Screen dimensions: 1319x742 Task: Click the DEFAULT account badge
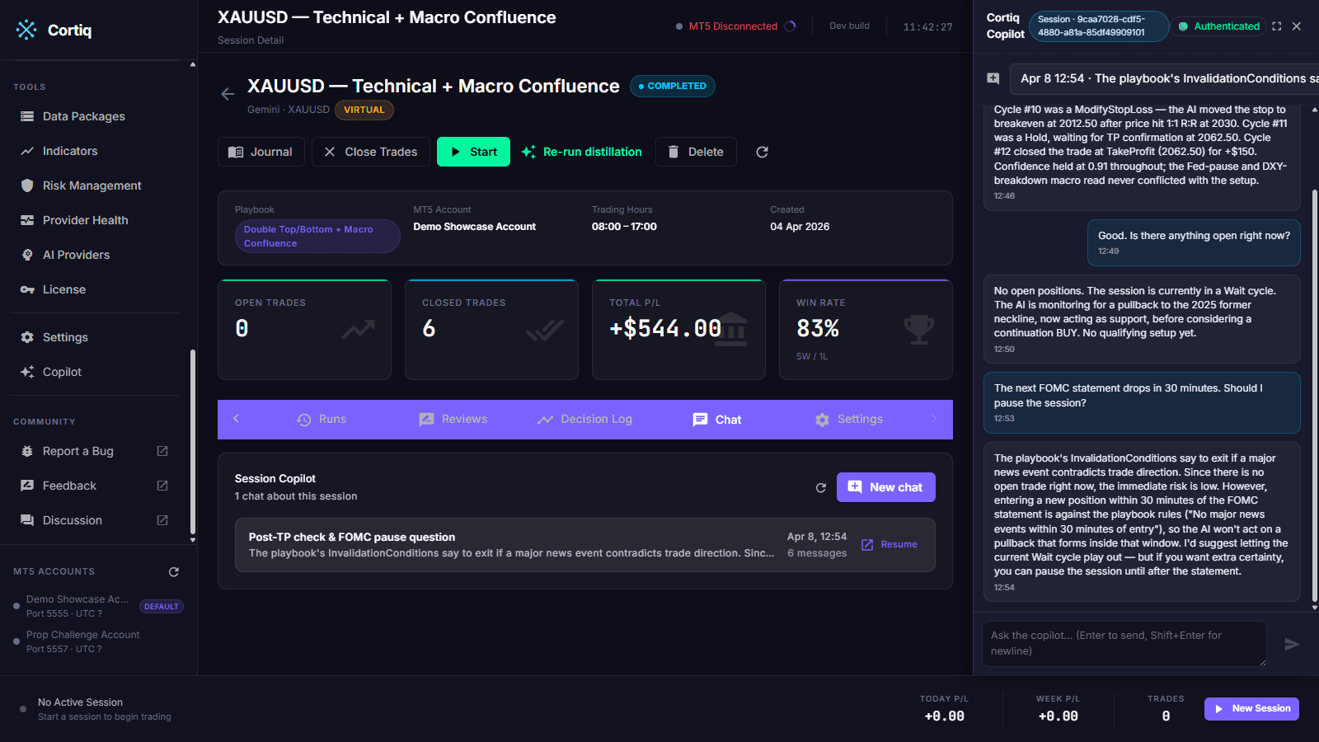[x=161, y=606]
